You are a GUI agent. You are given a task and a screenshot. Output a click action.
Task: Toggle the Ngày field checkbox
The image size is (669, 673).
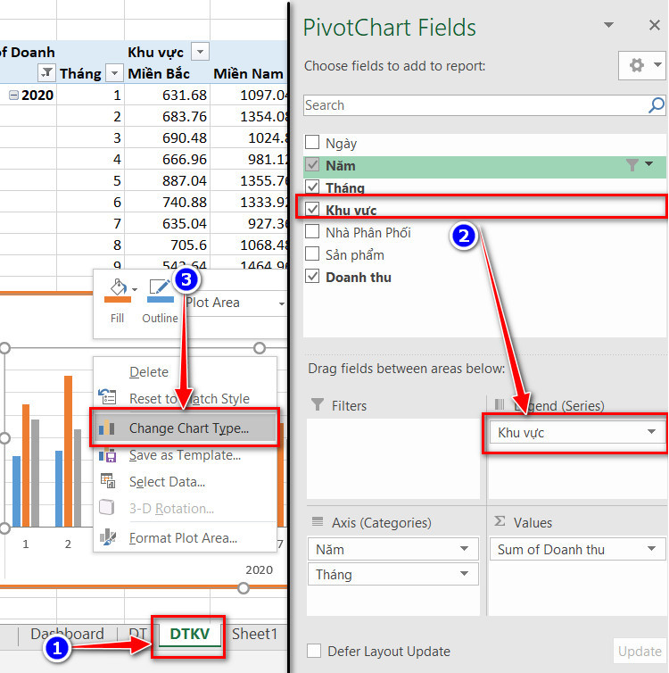(312, 142)
